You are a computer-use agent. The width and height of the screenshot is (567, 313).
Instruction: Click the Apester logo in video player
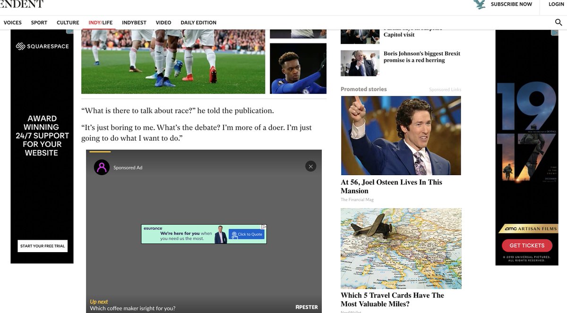tap(307, 307)
